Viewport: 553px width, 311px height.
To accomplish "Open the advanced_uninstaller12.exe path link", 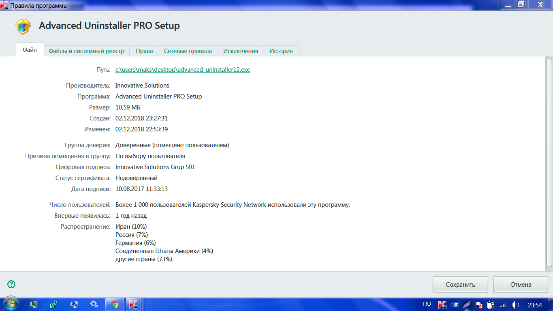I will coord(183,70).
